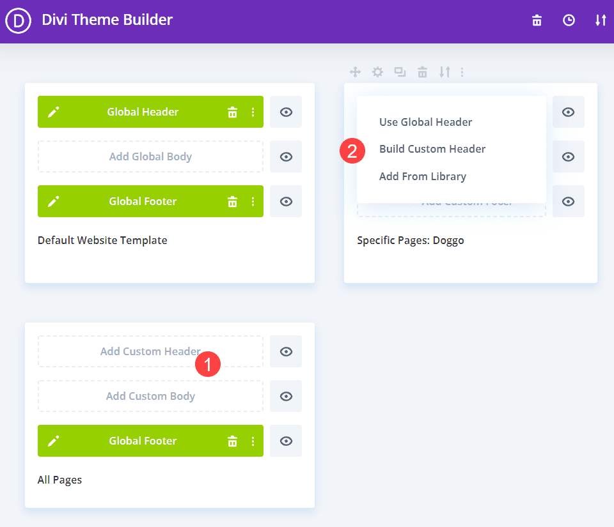Image resolution: width=614 pixels, height=527 pixels.
Task: Click the trash icon in the purple top bar
Action: click(537, 20)
